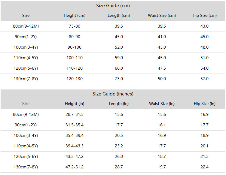
Task: Click the 80cm(9-12M) row in cm table
Action: (113, 26)
